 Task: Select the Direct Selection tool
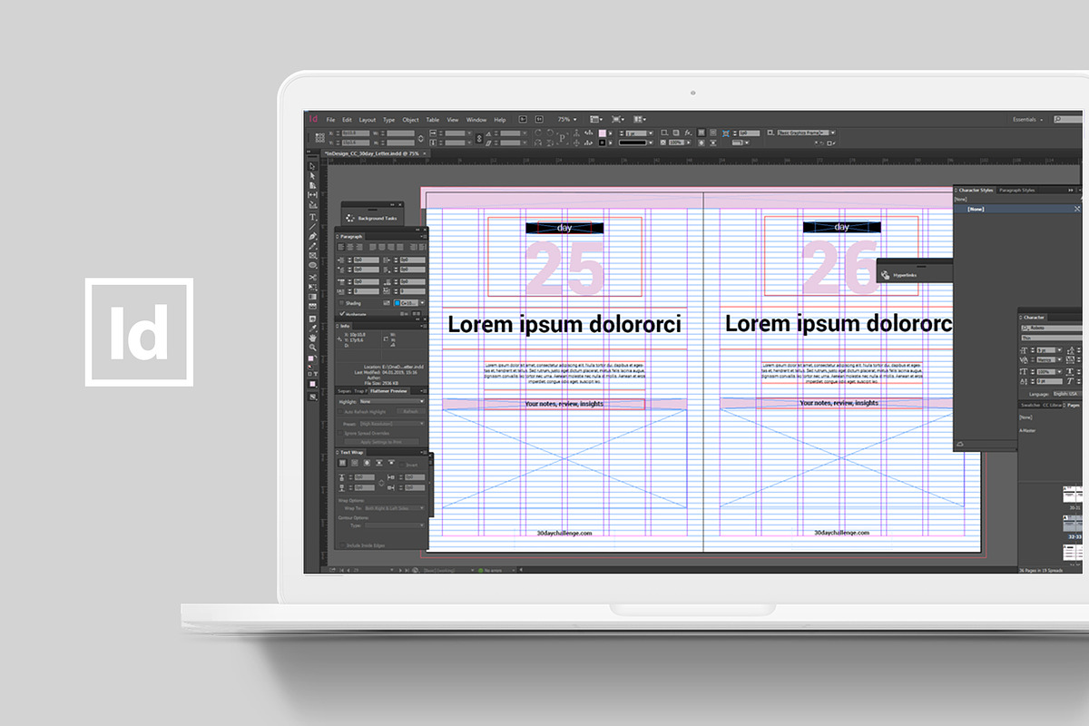pos(313,176)
